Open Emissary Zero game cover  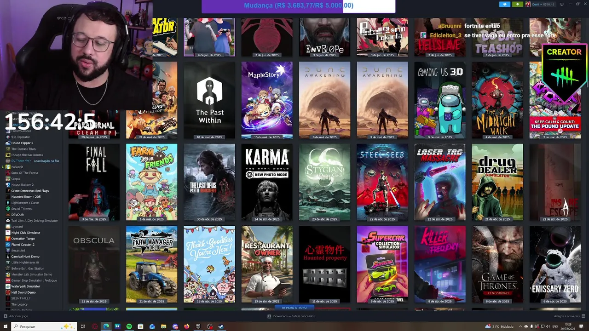pyautogui.click(x=555, y=264)
